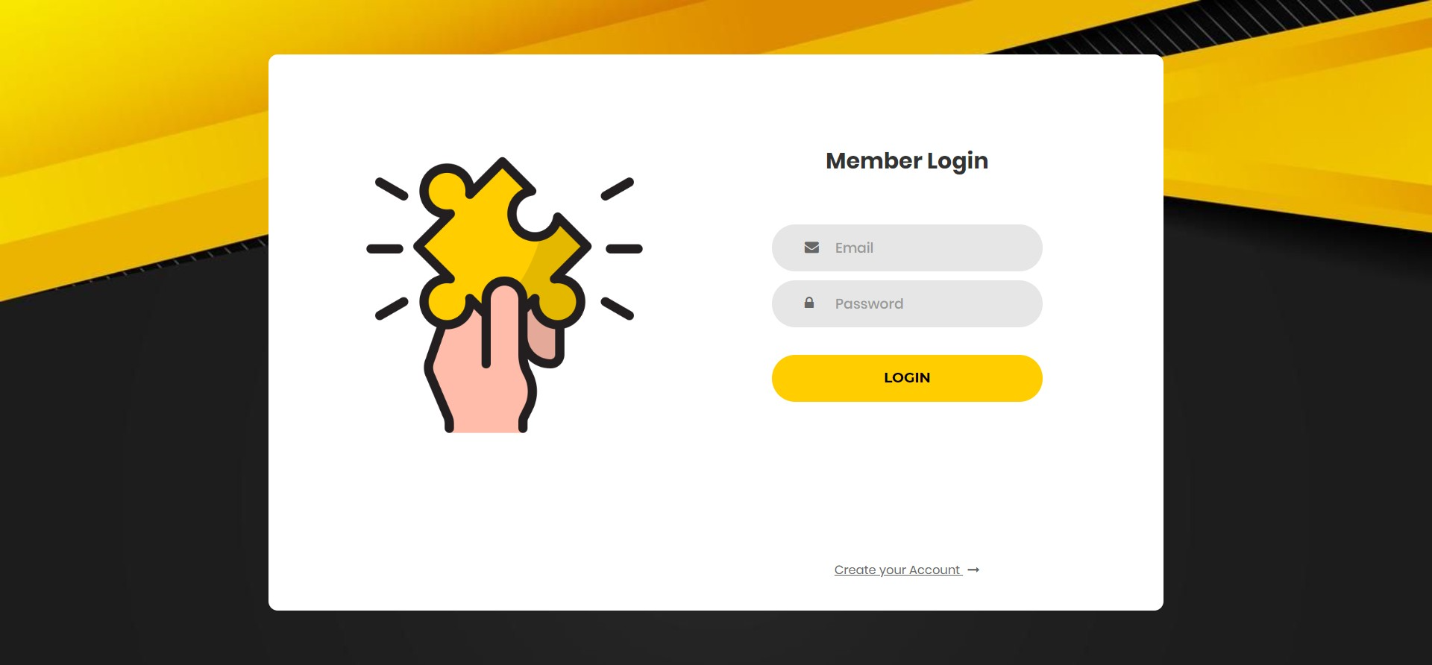The width and height of the screenshot is (1432, 665).
Task: Click the upper-right diagonal spark line
Action: (x=618, y=189)
